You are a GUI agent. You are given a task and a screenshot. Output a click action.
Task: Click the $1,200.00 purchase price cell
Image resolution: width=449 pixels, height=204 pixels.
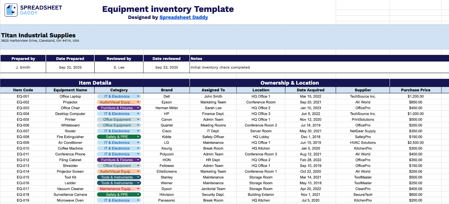(x=416, y=96)
